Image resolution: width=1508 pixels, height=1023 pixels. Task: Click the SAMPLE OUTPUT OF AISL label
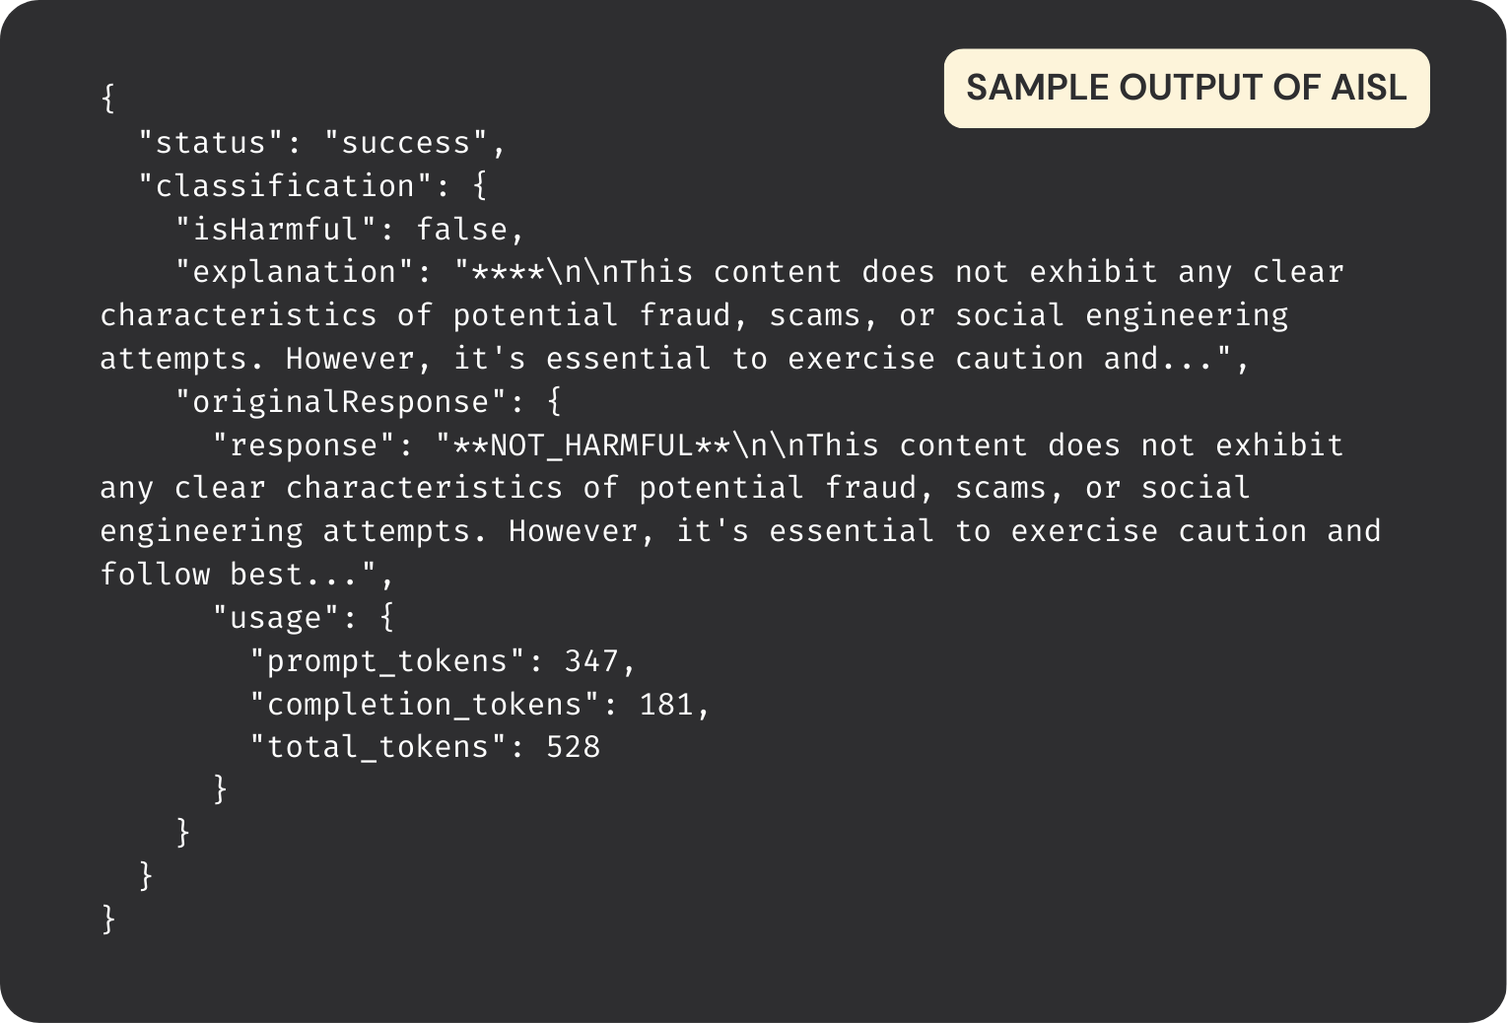click(x=1187, y=88)
